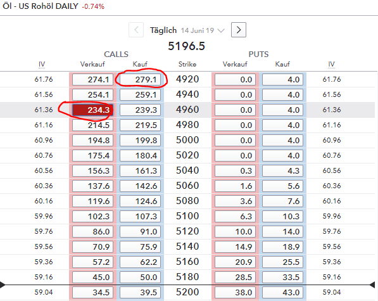The image size is (378, 301).
Task: Select call Kauf price 279.1
Action: pos(141,80)
